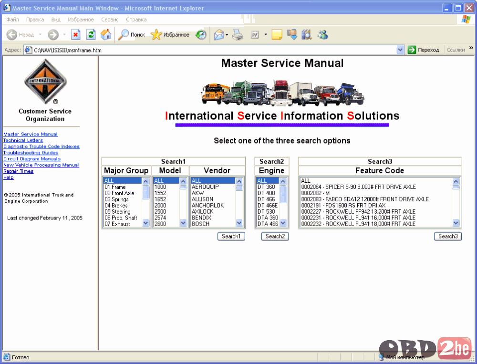The image size is (477, 364).
Task: Select ALLISON in Vendor list
Action: [x=213, y=199]
